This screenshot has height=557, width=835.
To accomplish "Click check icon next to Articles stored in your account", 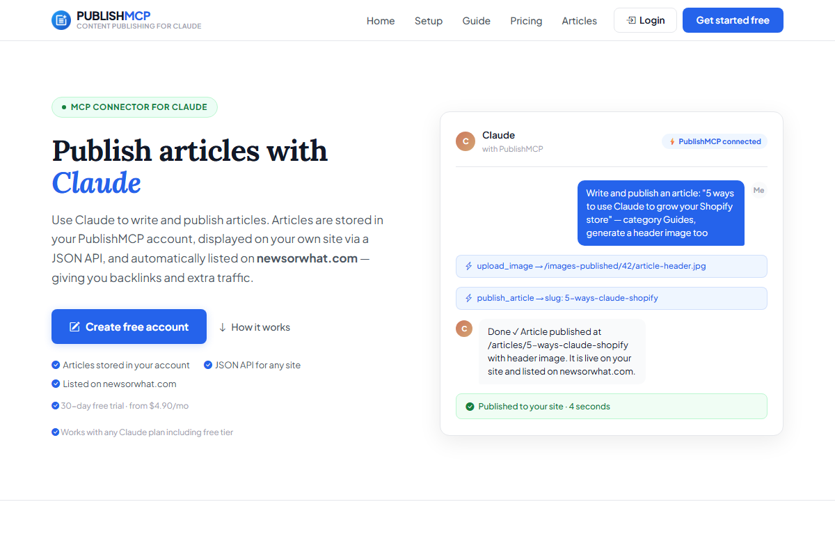I will tap(56, 365).
